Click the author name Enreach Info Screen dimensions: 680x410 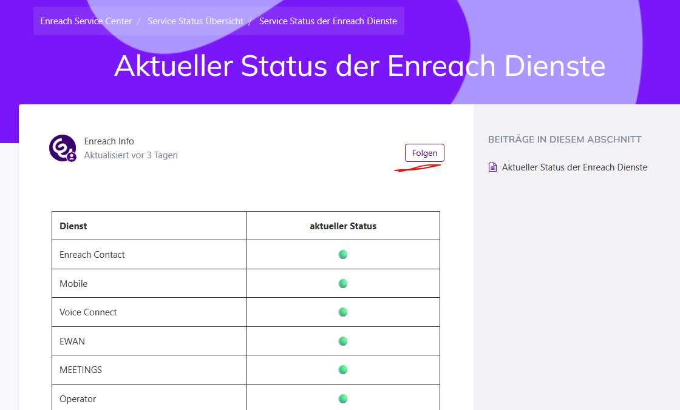[109, 141]
